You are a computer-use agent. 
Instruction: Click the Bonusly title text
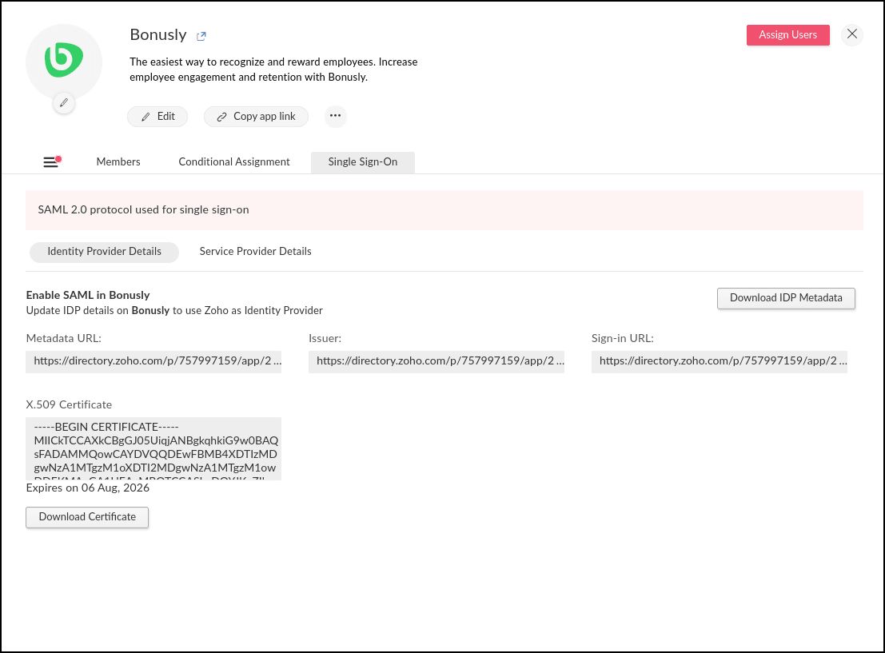tap(158, 35)
